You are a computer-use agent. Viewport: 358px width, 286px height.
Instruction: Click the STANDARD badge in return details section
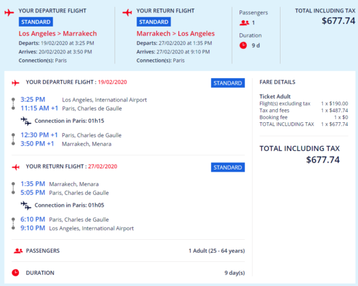[x=228, y=168]
